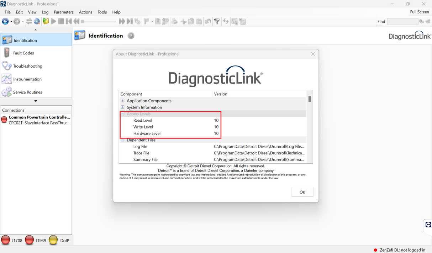The height and width of the screenshot is (253, 432).
Task: Open the Troubleshooting panel
Action: pyautogui.click(x=27, y=66)
